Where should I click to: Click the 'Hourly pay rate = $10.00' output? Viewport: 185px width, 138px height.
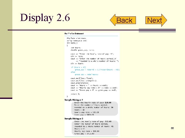(x=87, y=131)
